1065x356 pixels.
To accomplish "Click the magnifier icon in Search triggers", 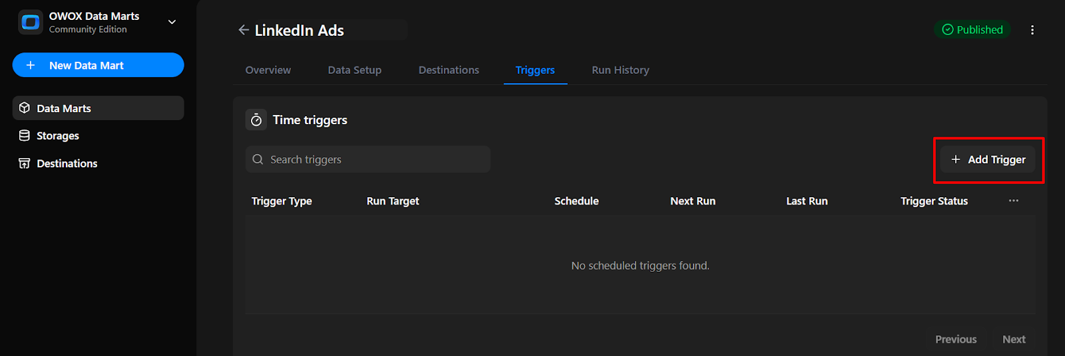I will 258,159.
